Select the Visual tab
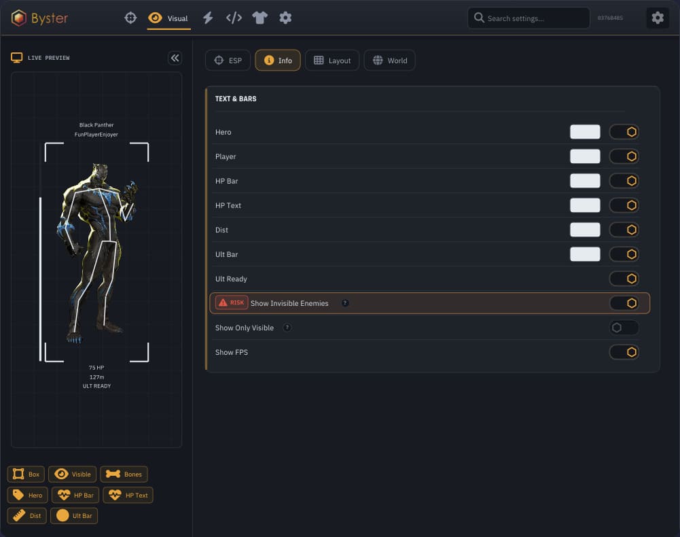Screen dimensions: 680x537 click(168, 18)
